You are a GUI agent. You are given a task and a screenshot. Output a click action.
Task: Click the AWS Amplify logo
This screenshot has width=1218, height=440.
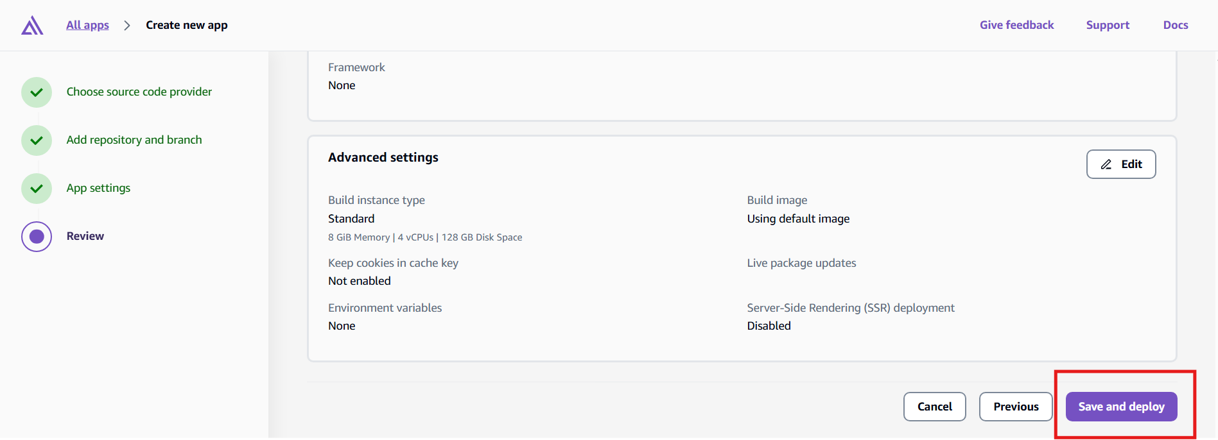click(x=32, y=26)
